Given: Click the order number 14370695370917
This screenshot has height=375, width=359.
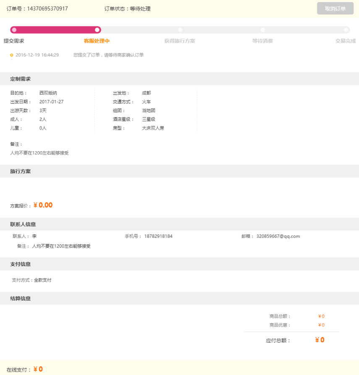Looking at the screenshot, I should click(47, 8).
